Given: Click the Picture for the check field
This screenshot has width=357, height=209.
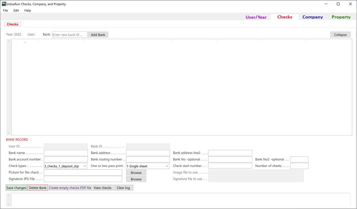Looking at the screenshot, I should pyautogui.click(x=83, y=172).
